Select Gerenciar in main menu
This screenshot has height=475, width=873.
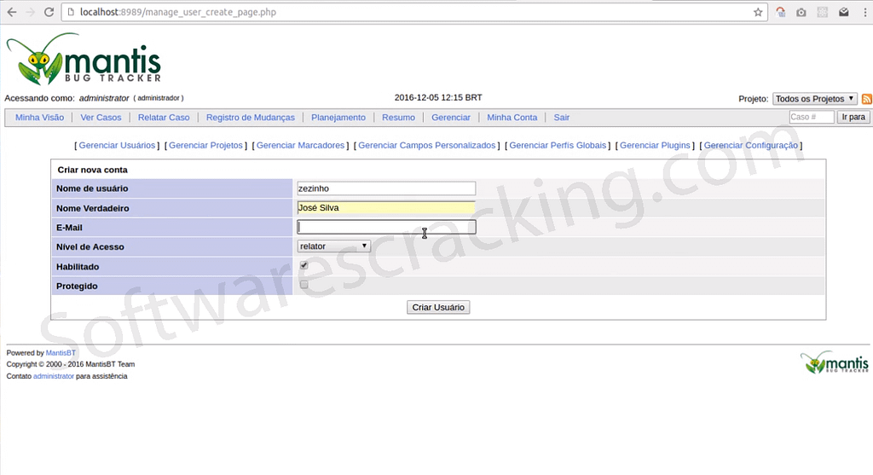451,118
